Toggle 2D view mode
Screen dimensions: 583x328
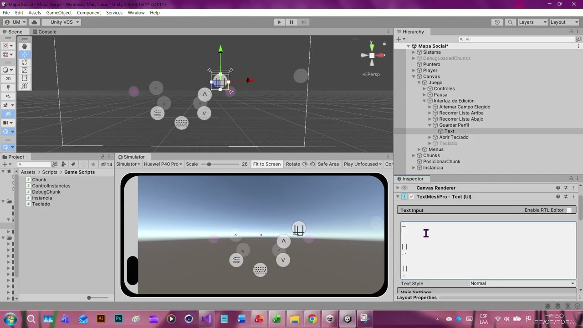point(8,78)
